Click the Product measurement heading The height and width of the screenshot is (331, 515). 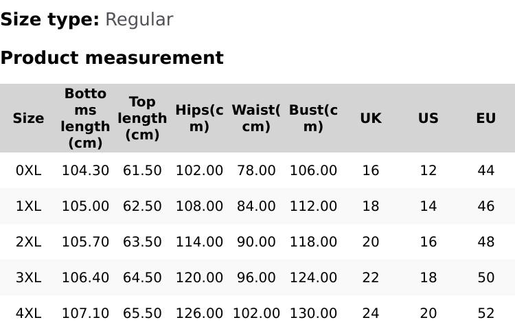(112, 58)
